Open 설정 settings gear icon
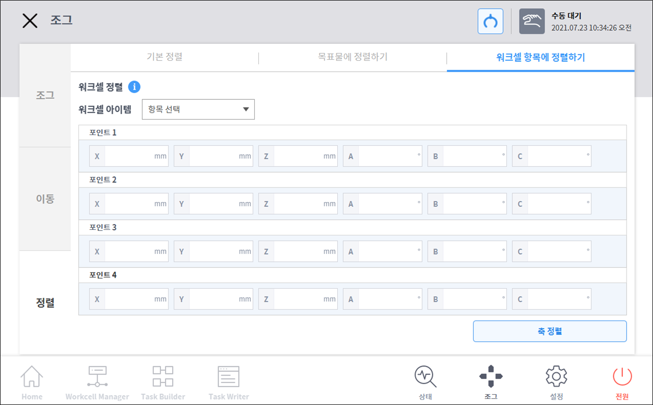 [x=556, y=377]
